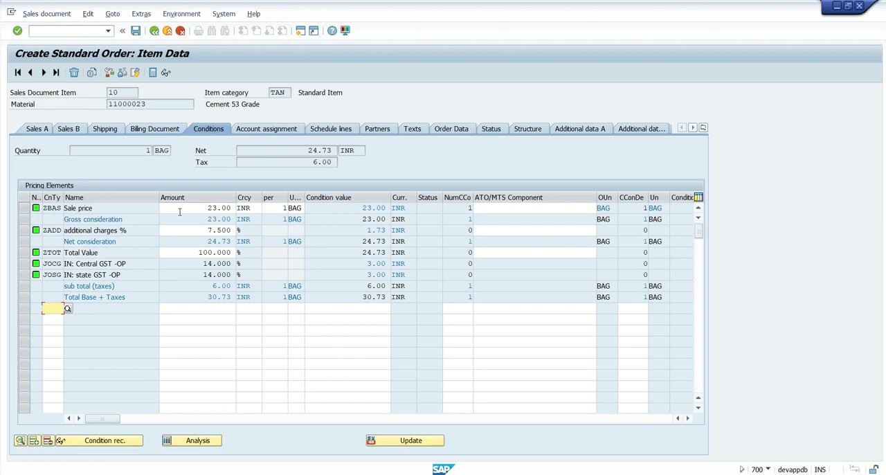Save the order with the diskette icon
This screenshot has height=475, width=886.
[136, 30]
